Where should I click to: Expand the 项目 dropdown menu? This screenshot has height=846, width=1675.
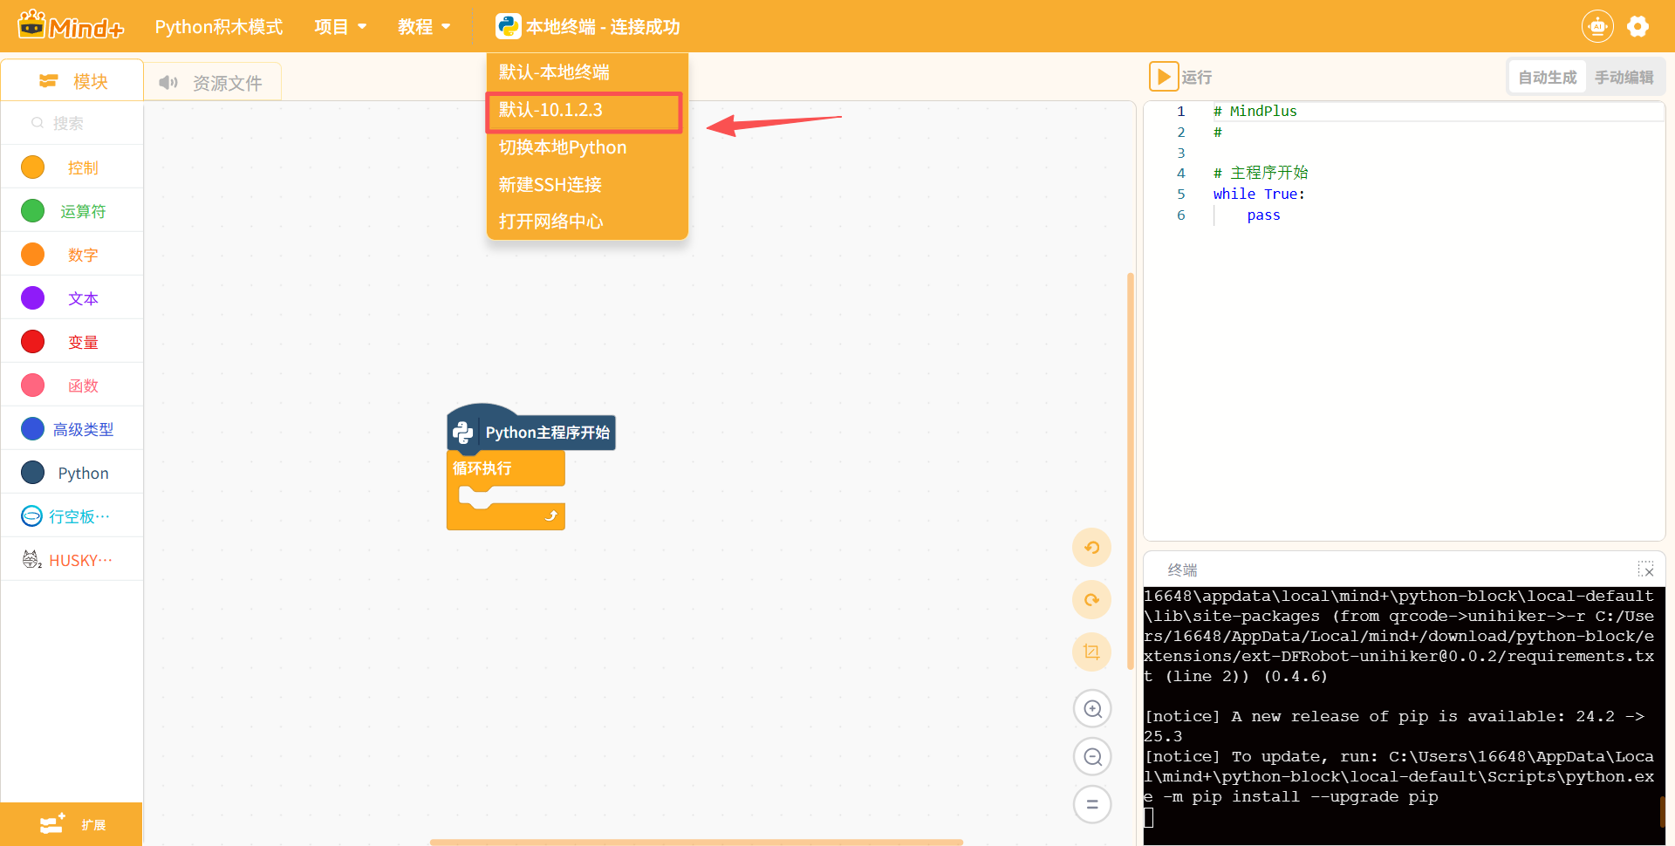[x=340, y=27]
